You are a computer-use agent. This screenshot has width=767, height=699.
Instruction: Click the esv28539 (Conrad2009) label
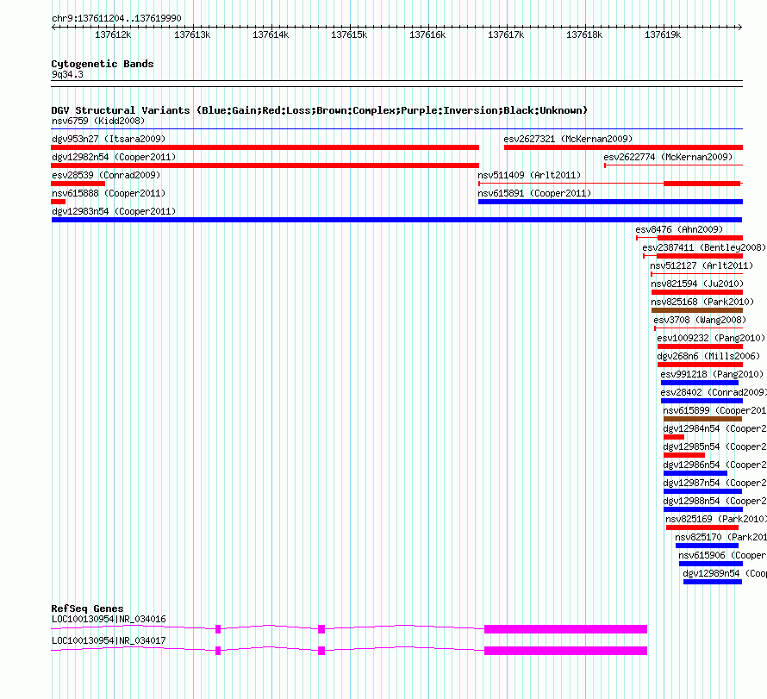[106, 175]
